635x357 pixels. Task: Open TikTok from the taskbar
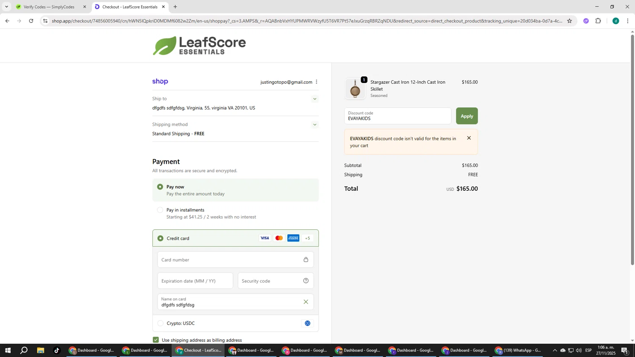57,350
